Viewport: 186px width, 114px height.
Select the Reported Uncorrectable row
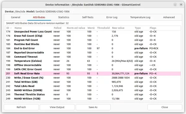click(x=93, y=53)
